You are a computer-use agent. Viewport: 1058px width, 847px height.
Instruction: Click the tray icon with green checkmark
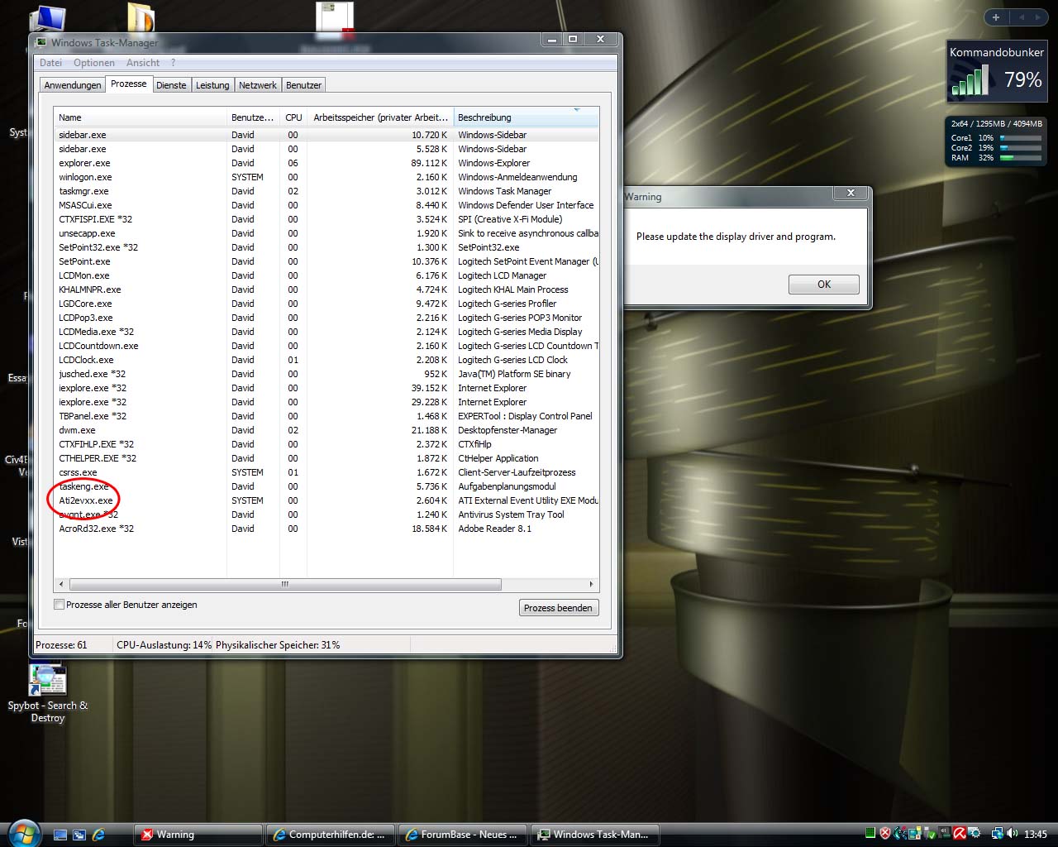click(930, 833)
